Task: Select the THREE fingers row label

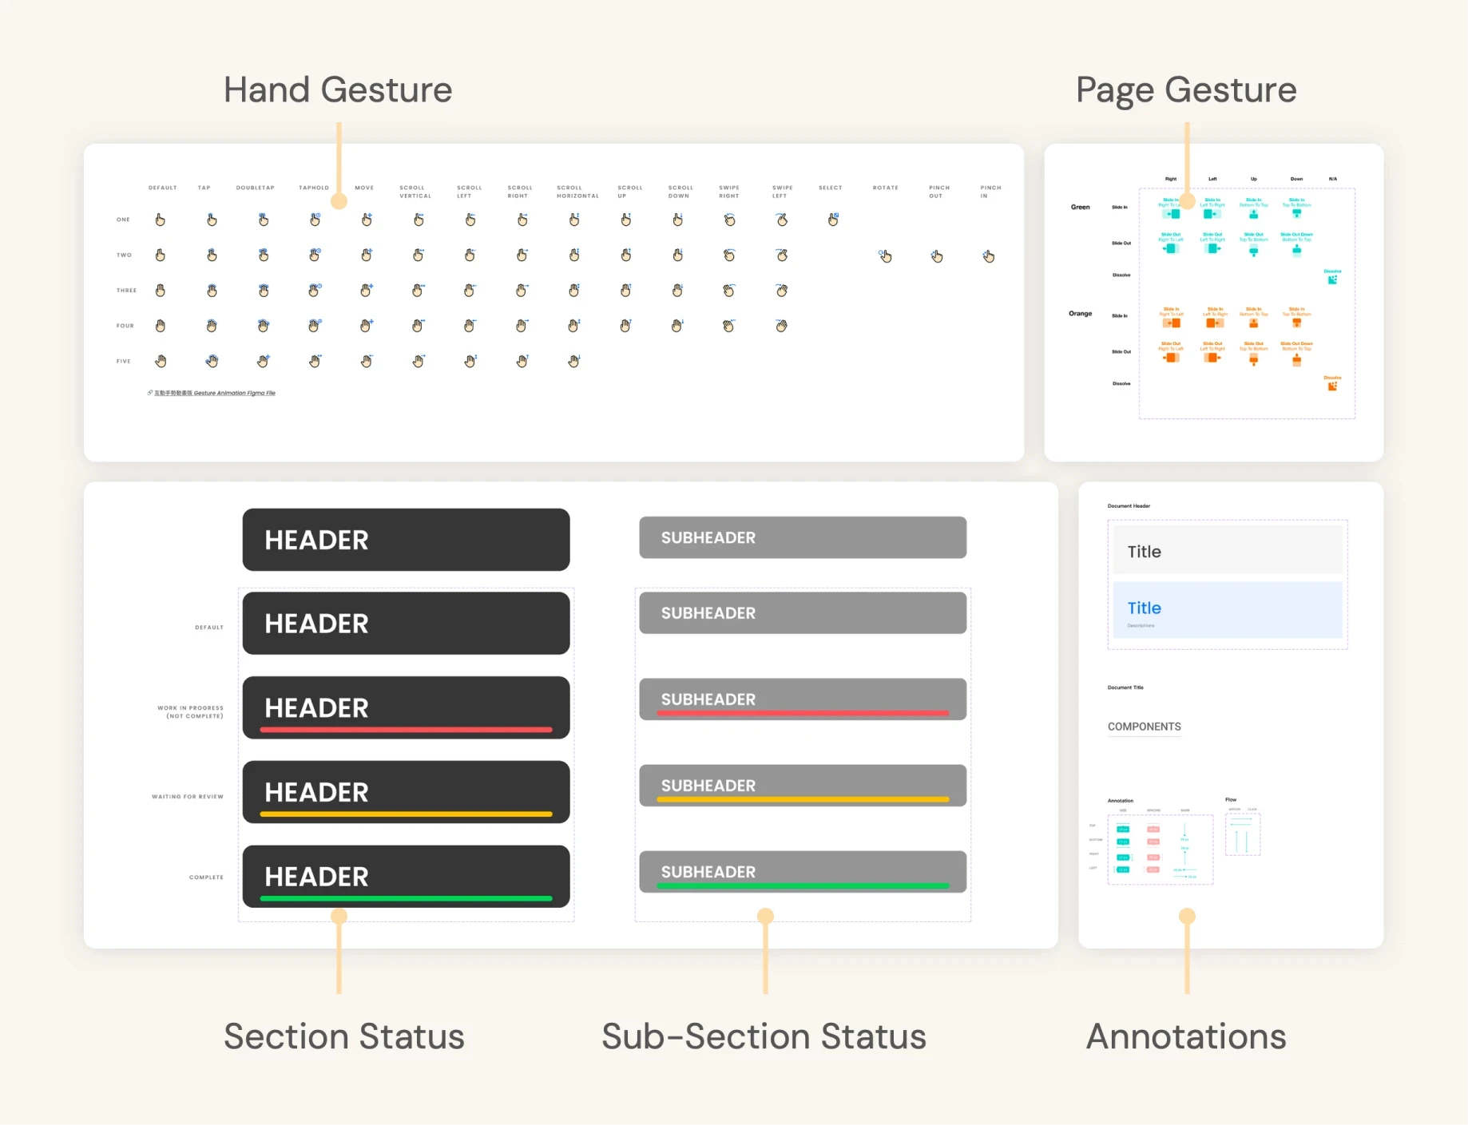Action: point(126,291)
